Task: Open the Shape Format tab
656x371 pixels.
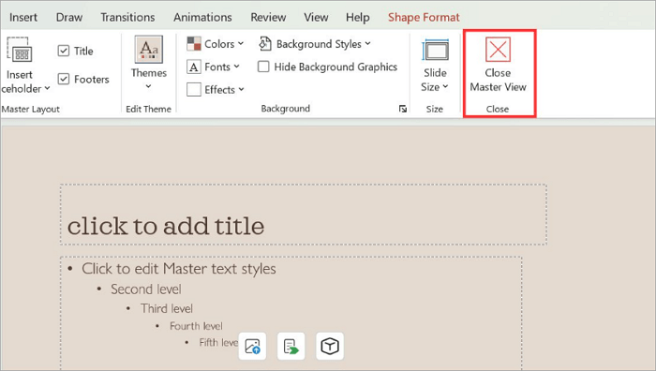Action: click(424, 17)
